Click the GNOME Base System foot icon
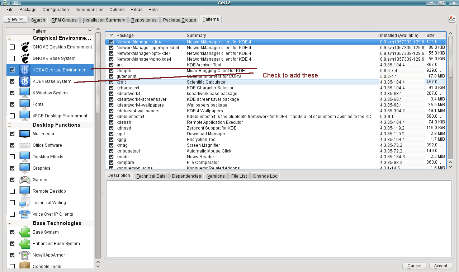Viewport: 459px width, 272px height. (x=25, y=58)
